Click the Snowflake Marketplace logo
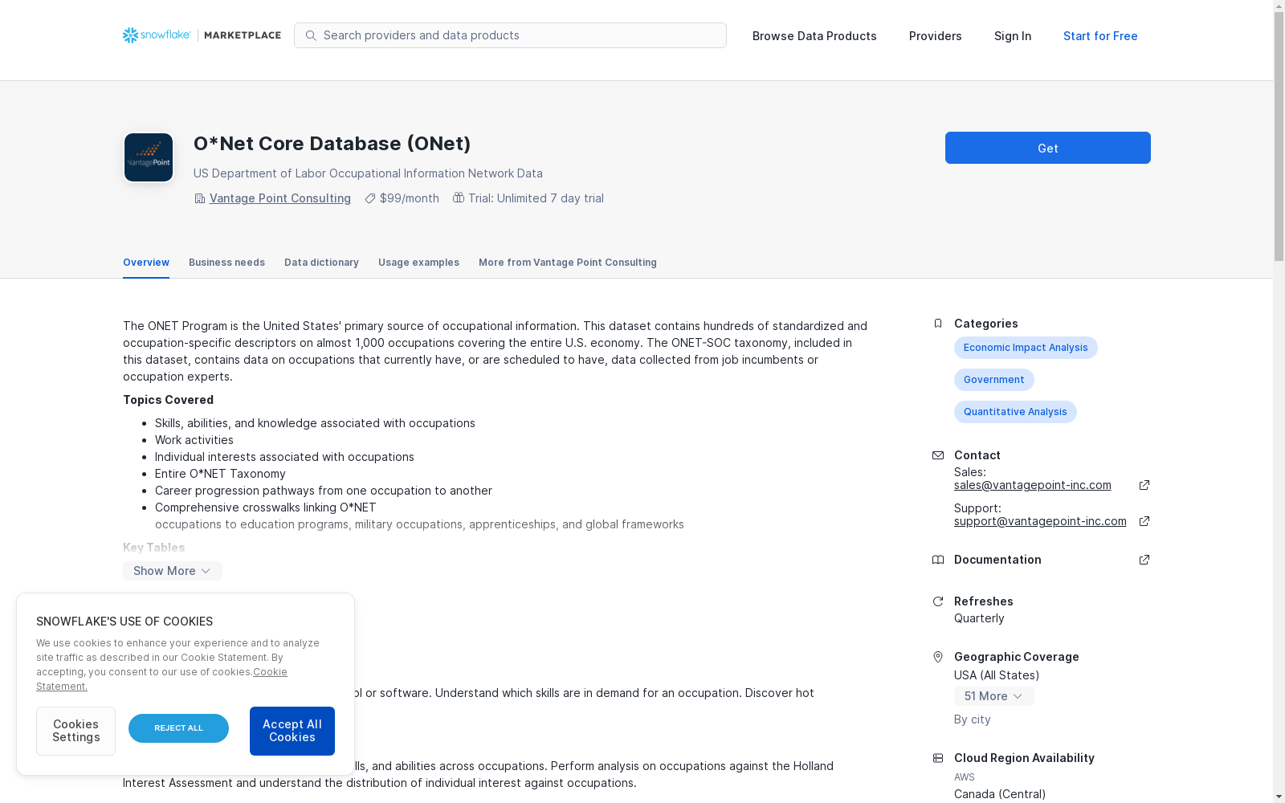The height and width of the screenshot is (803, 1285). pos(202,35)
